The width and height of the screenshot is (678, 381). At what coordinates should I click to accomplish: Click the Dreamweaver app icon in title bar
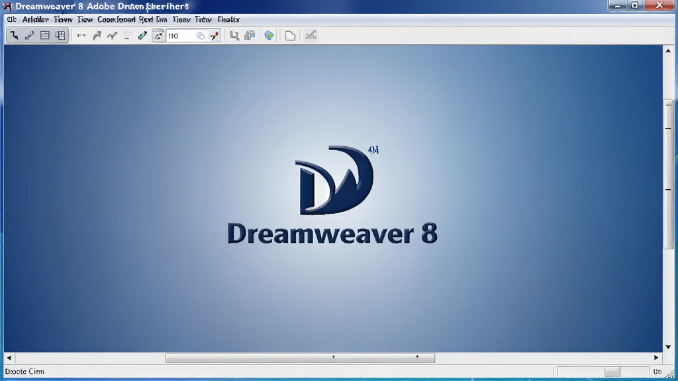point(7,6)
